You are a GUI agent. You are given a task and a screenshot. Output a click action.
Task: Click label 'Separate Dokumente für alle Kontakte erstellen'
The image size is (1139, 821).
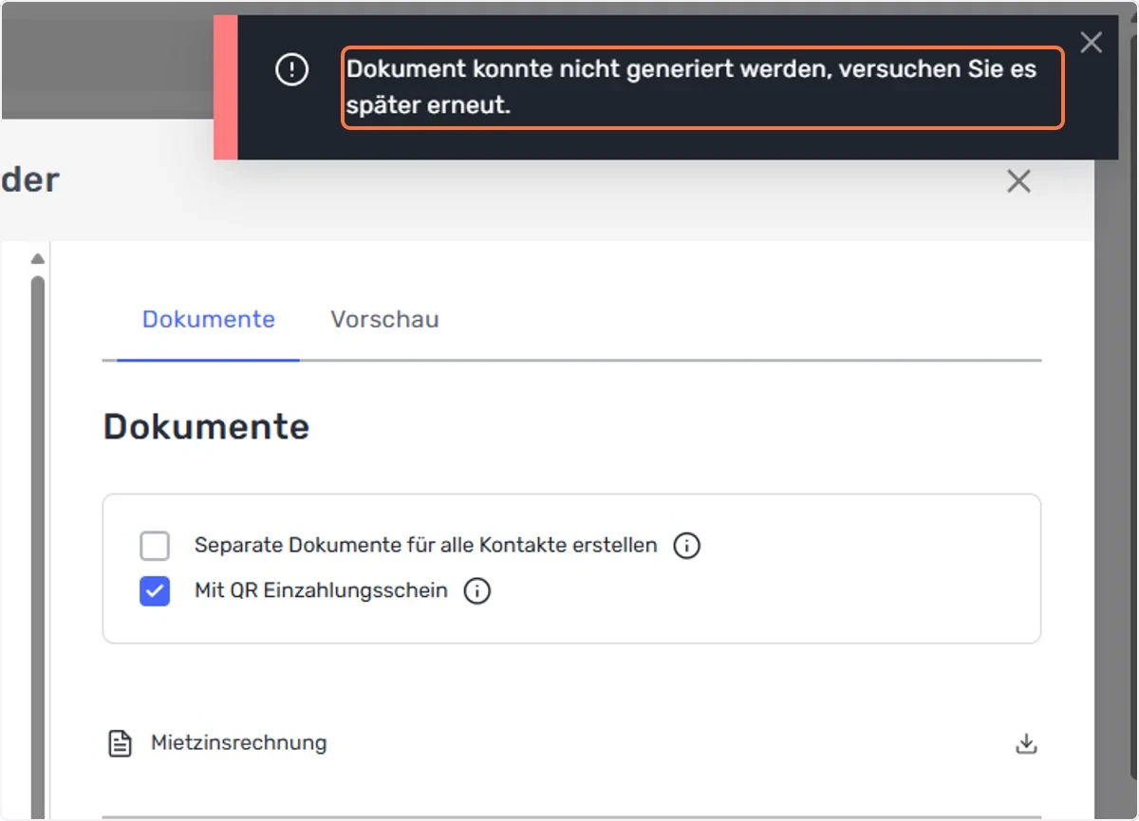426,545
